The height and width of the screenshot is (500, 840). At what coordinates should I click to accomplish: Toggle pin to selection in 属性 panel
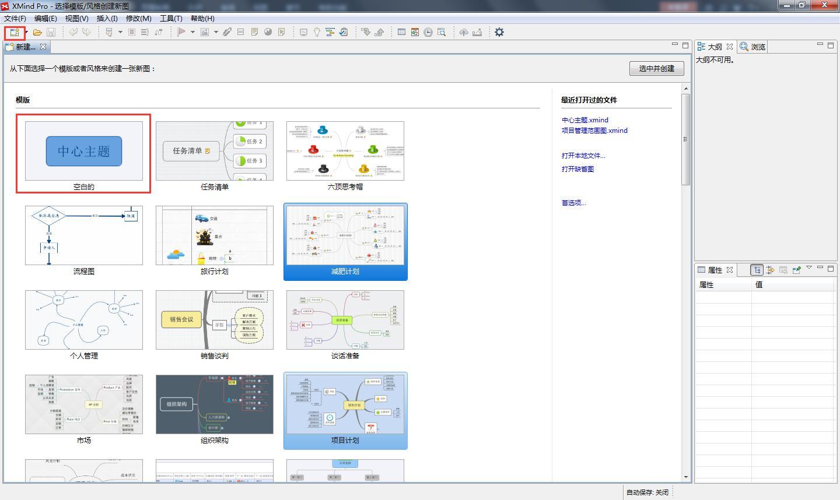click(797, 270)
